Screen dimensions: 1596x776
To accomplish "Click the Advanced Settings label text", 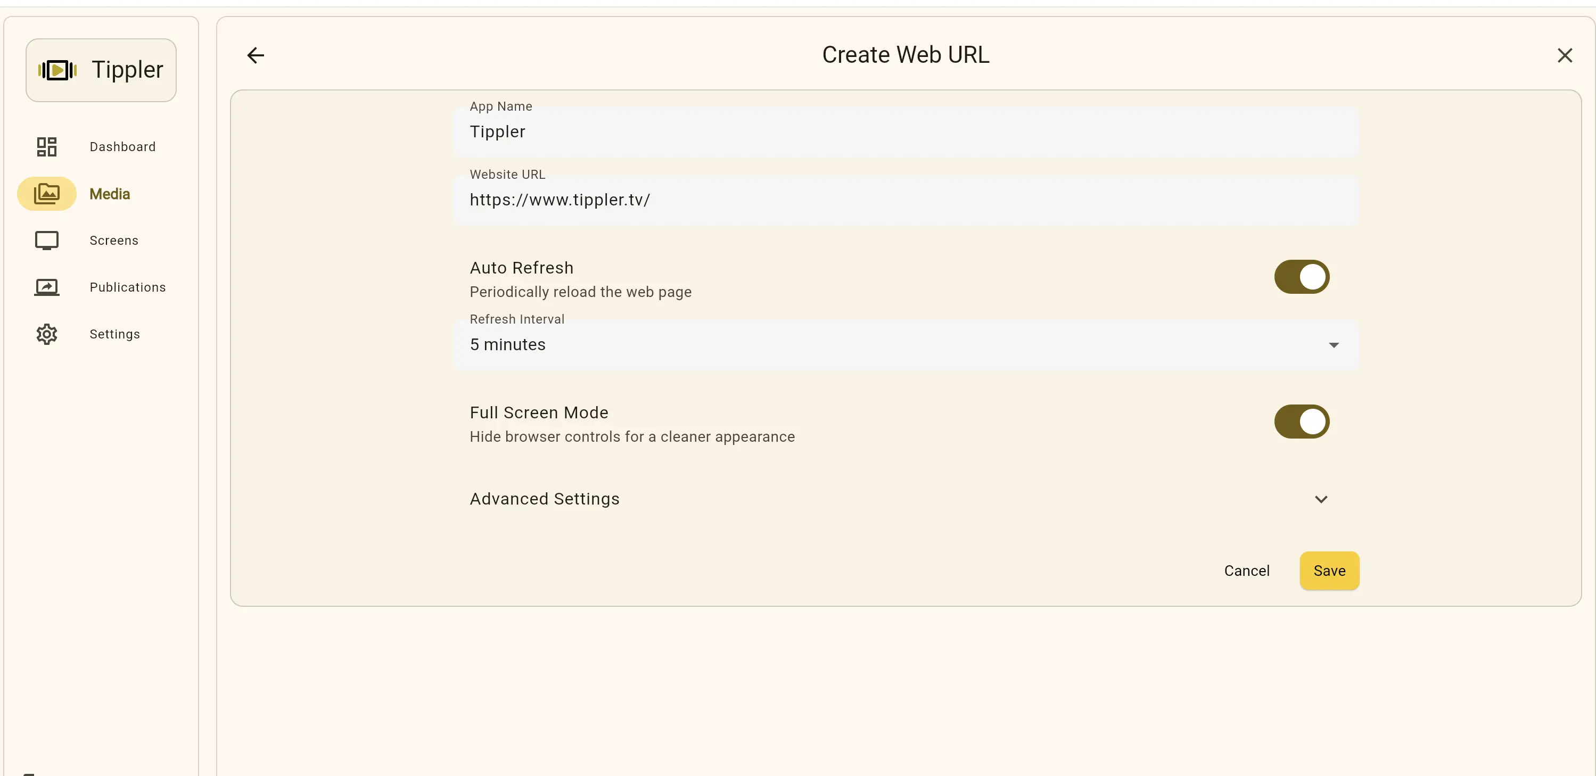I will point(544,499).
